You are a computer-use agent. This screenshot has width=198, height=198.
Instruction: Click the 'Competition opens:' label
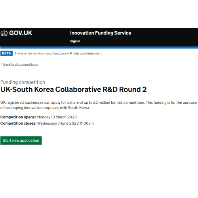point(18,117)
